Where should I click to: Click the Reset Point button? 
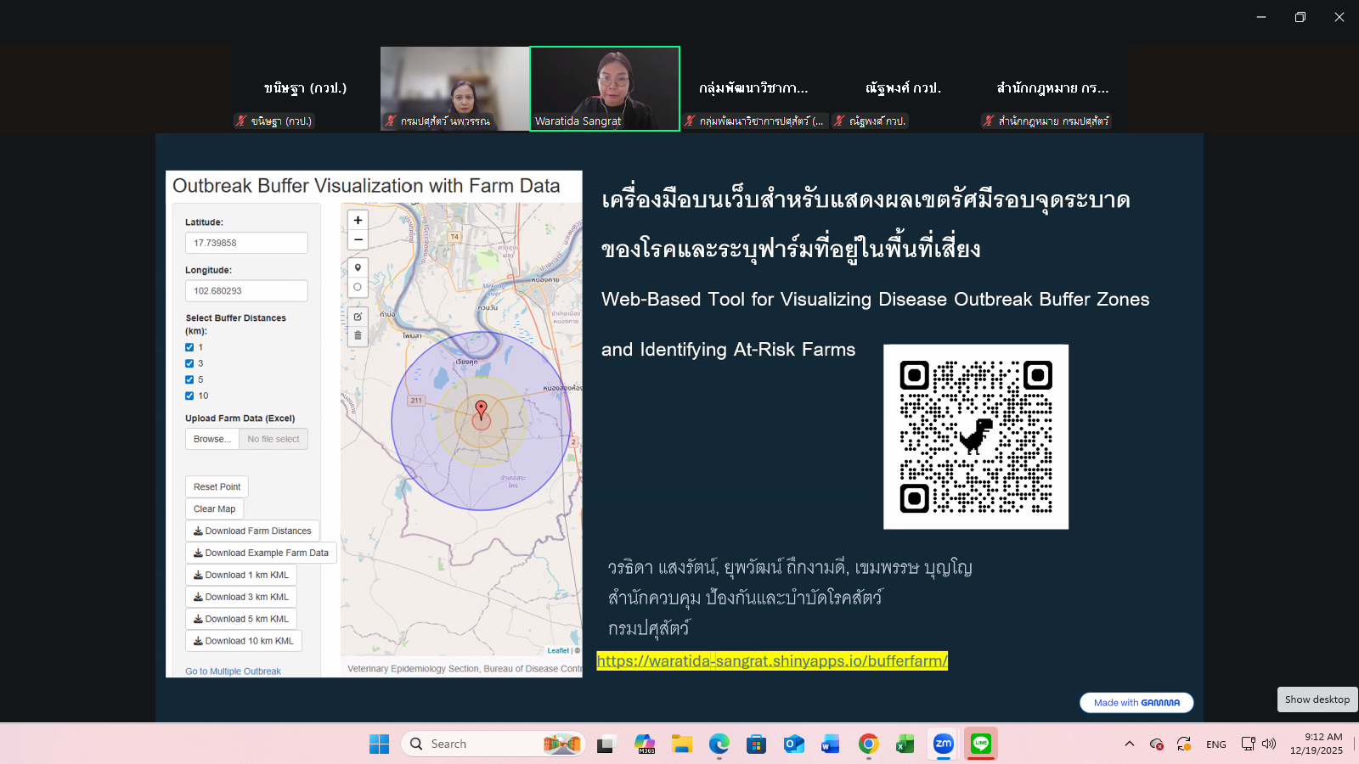[217, 486]
